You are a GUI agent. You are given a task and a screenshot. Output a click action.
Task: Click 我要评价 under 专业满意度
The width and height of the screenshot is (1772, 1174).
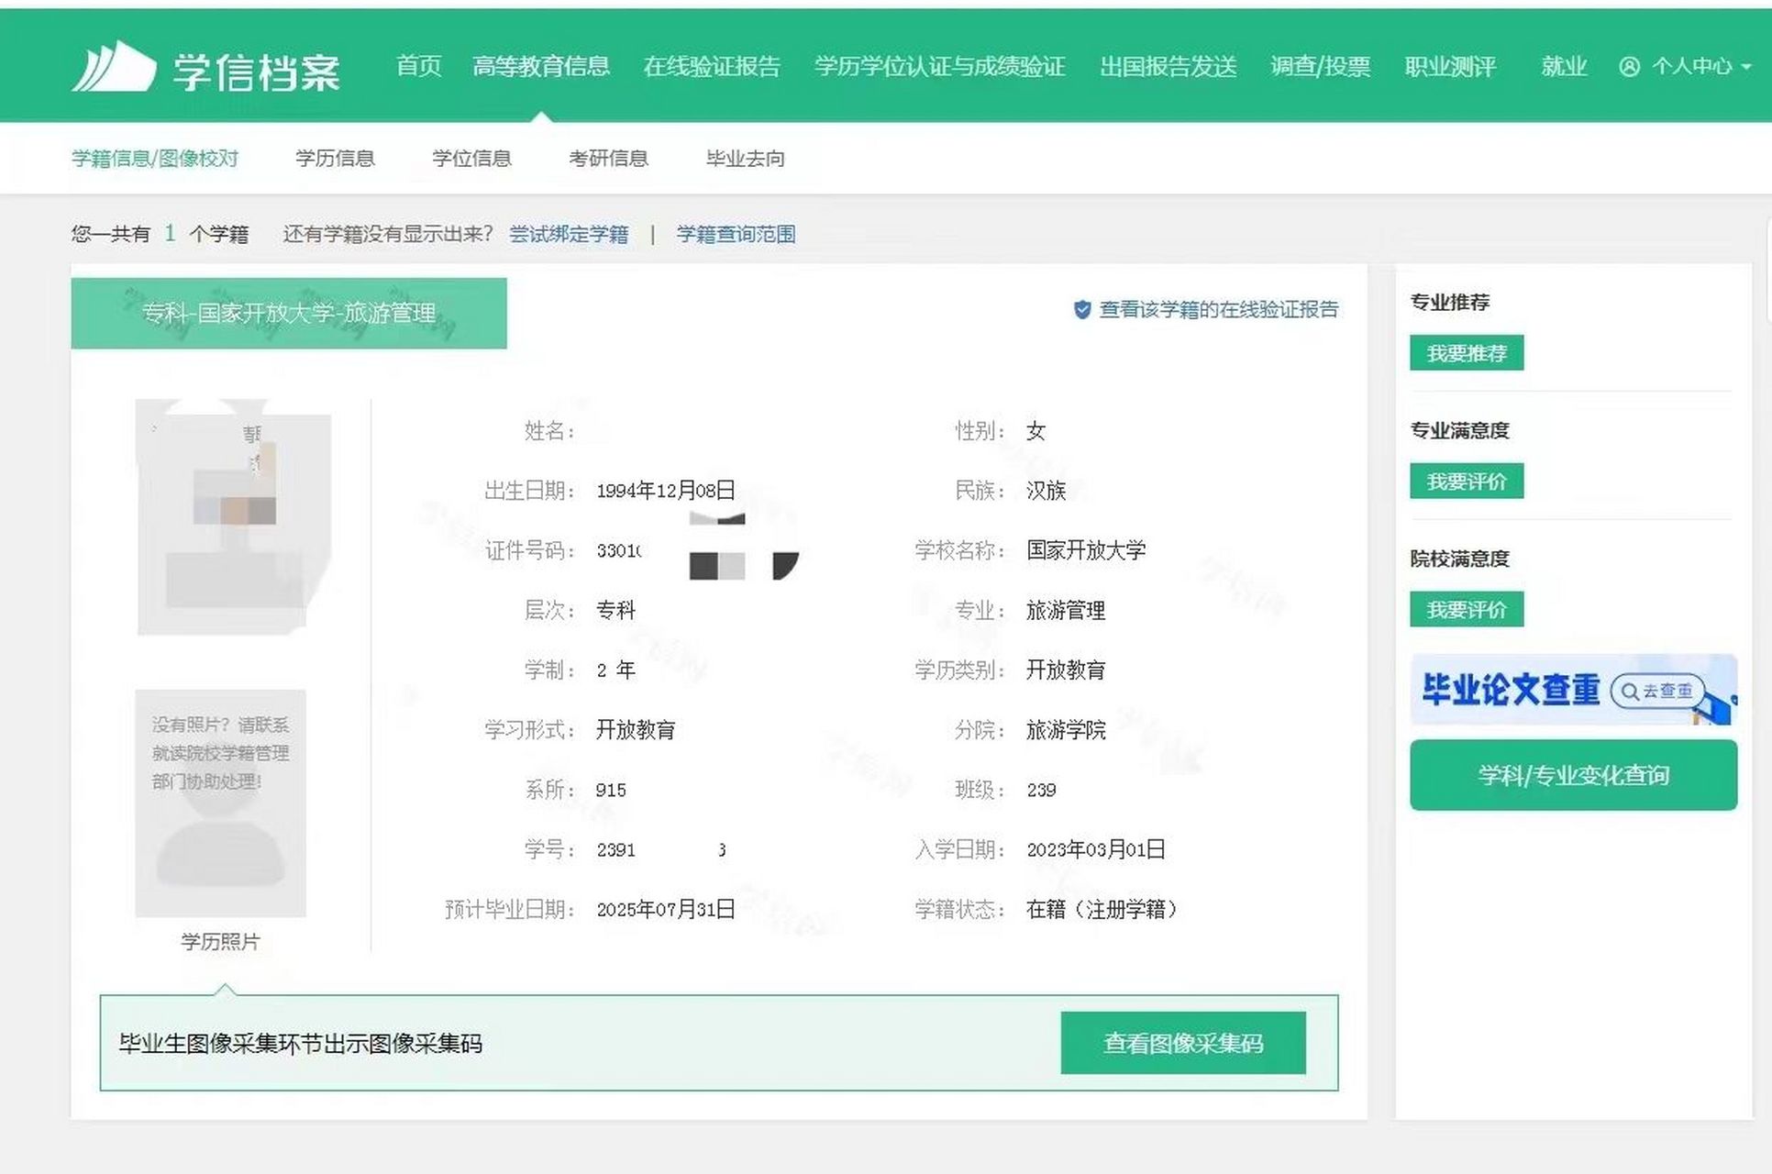coord(1466,481)
